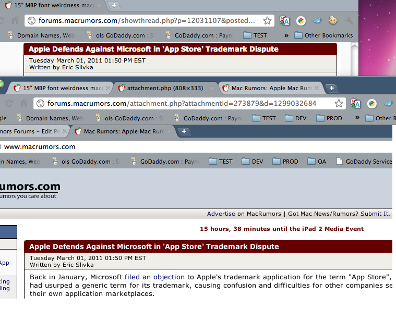396x309 pixels.
Task: Open GoDaddy Service bookmark in bottom window
Action: point(364,162)
